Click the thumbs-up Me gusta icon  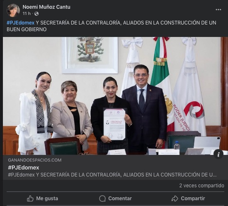(x=30, y=199)
